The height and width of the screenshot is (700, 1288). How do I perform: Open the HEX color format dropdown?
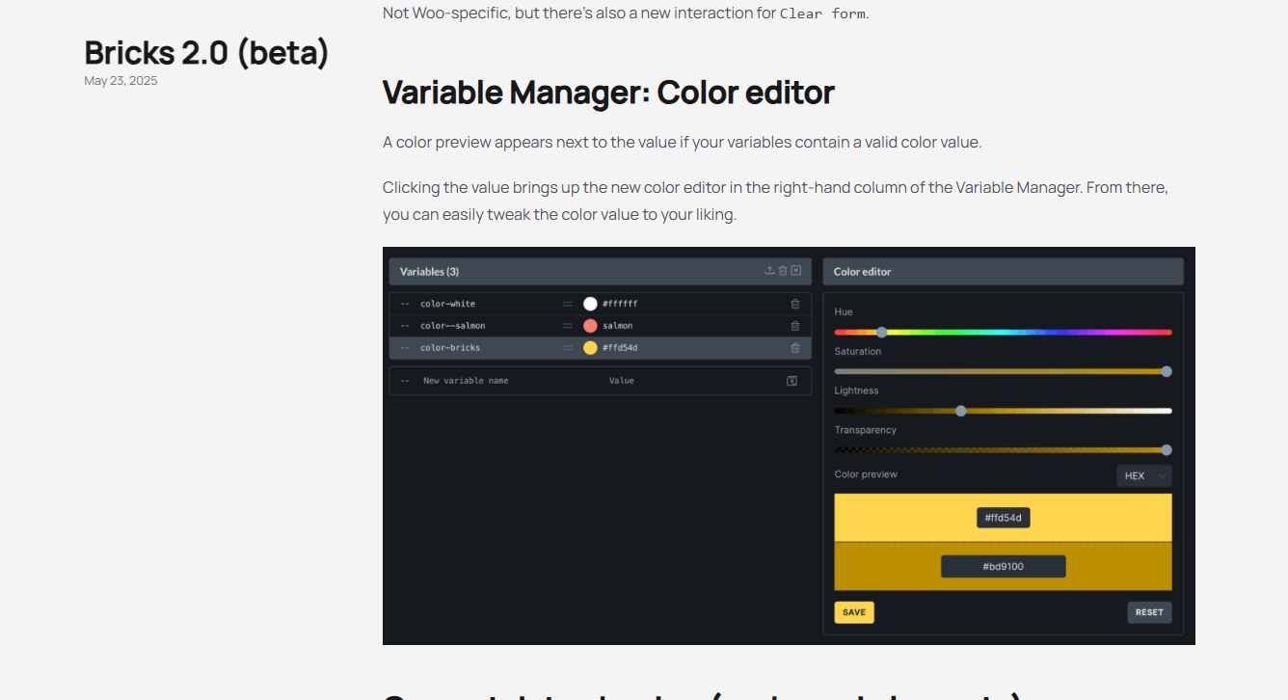click(x=1144, y=475)
